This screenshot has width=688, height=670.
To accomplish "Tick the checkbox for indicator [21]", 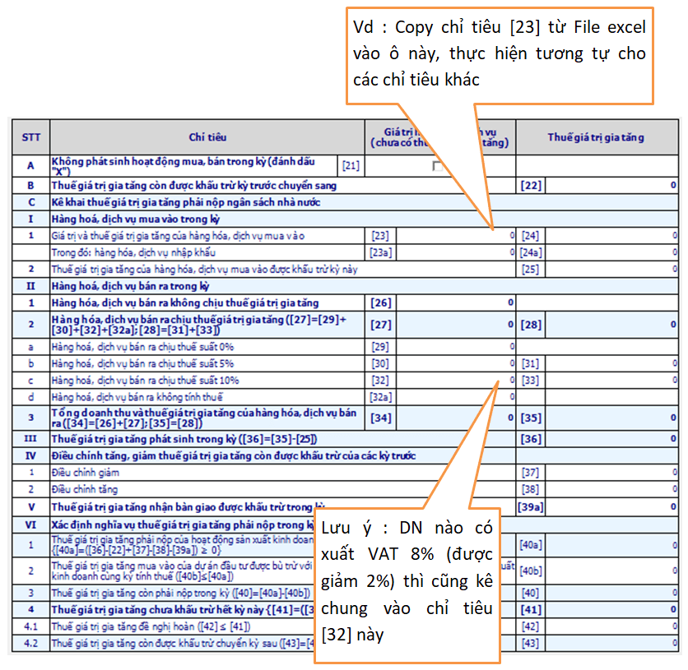I will 437,166.
